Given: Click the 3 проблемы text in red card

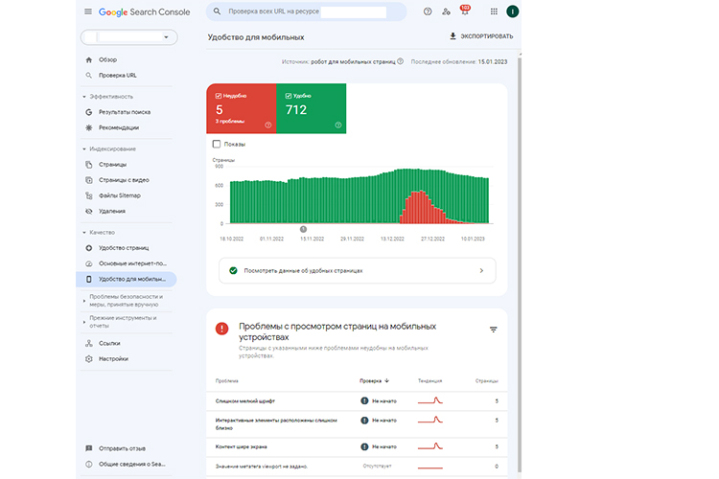Looking at the screenshot, I should point(230,122).
